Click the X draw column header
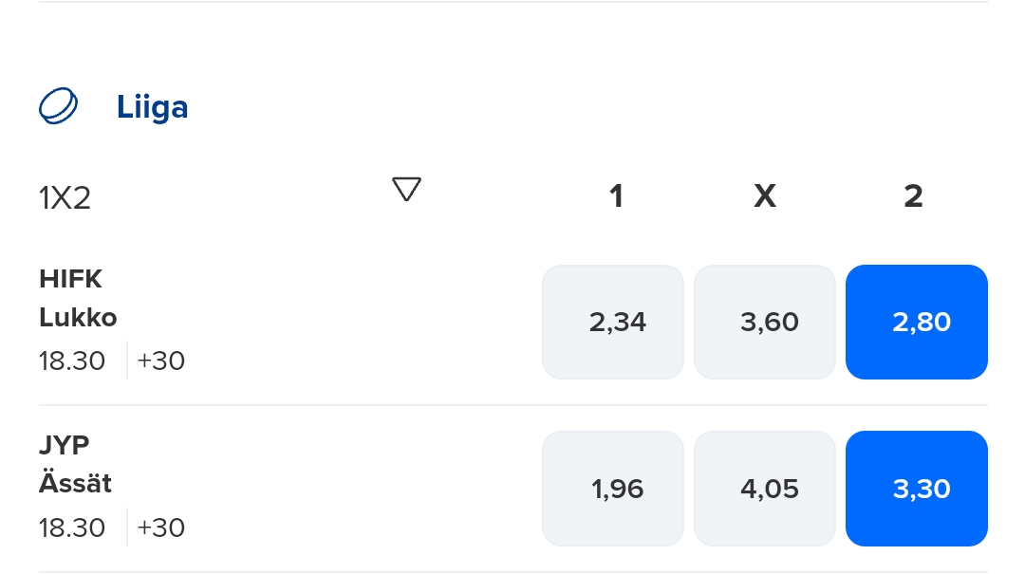 point(765,196)
